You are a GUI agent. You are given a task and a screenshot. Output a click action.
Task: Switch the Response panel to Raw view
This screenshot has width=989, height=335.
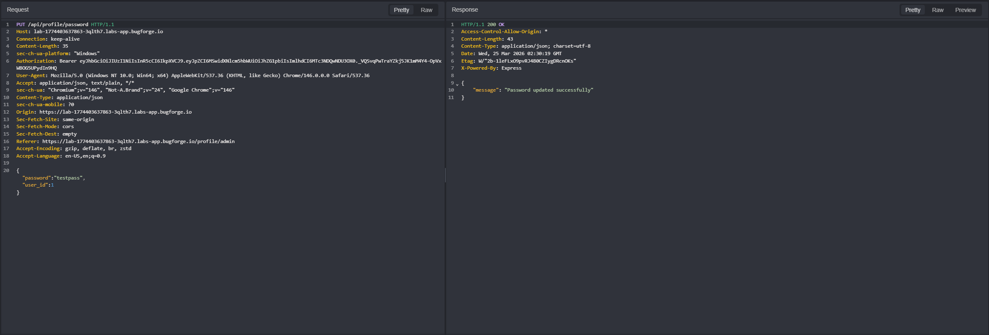938,10
